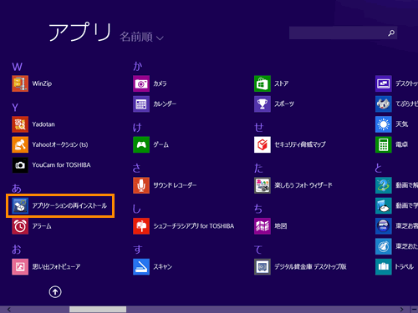This screenshot has width=418, height=313.
Task: Open the セキュリティ脅威マップ icon
Action: pyautogui.click(x=263, y=144)
